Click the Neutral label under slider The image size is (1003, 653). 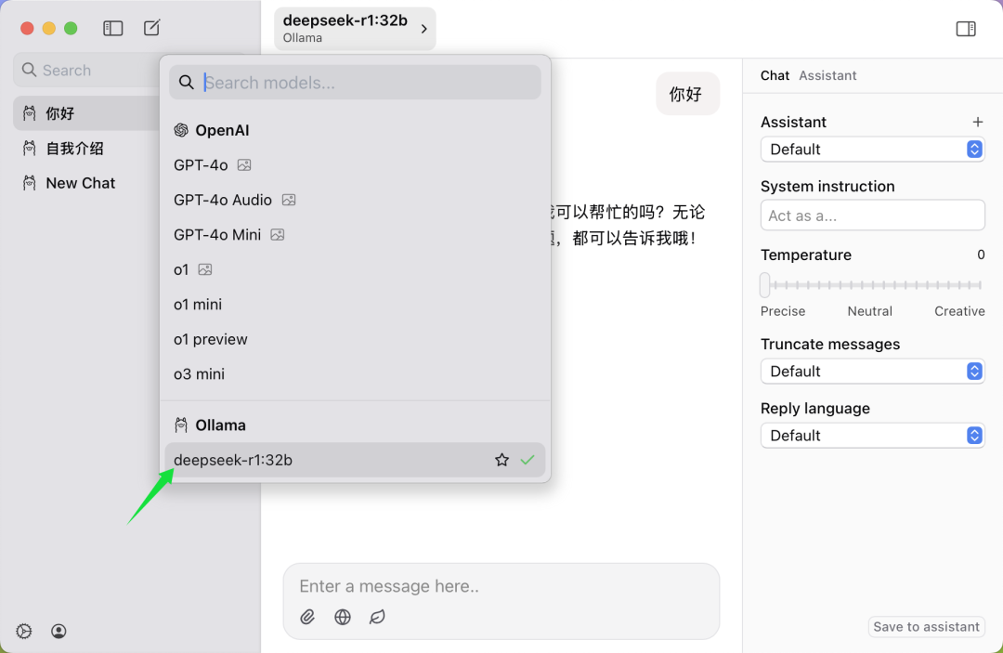coord(869,311)
